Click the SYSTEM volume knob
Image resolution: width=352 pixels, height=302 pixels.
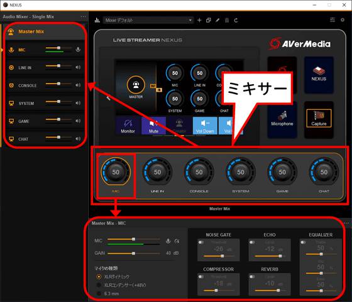pyautogui.click(x=241, y=172)
